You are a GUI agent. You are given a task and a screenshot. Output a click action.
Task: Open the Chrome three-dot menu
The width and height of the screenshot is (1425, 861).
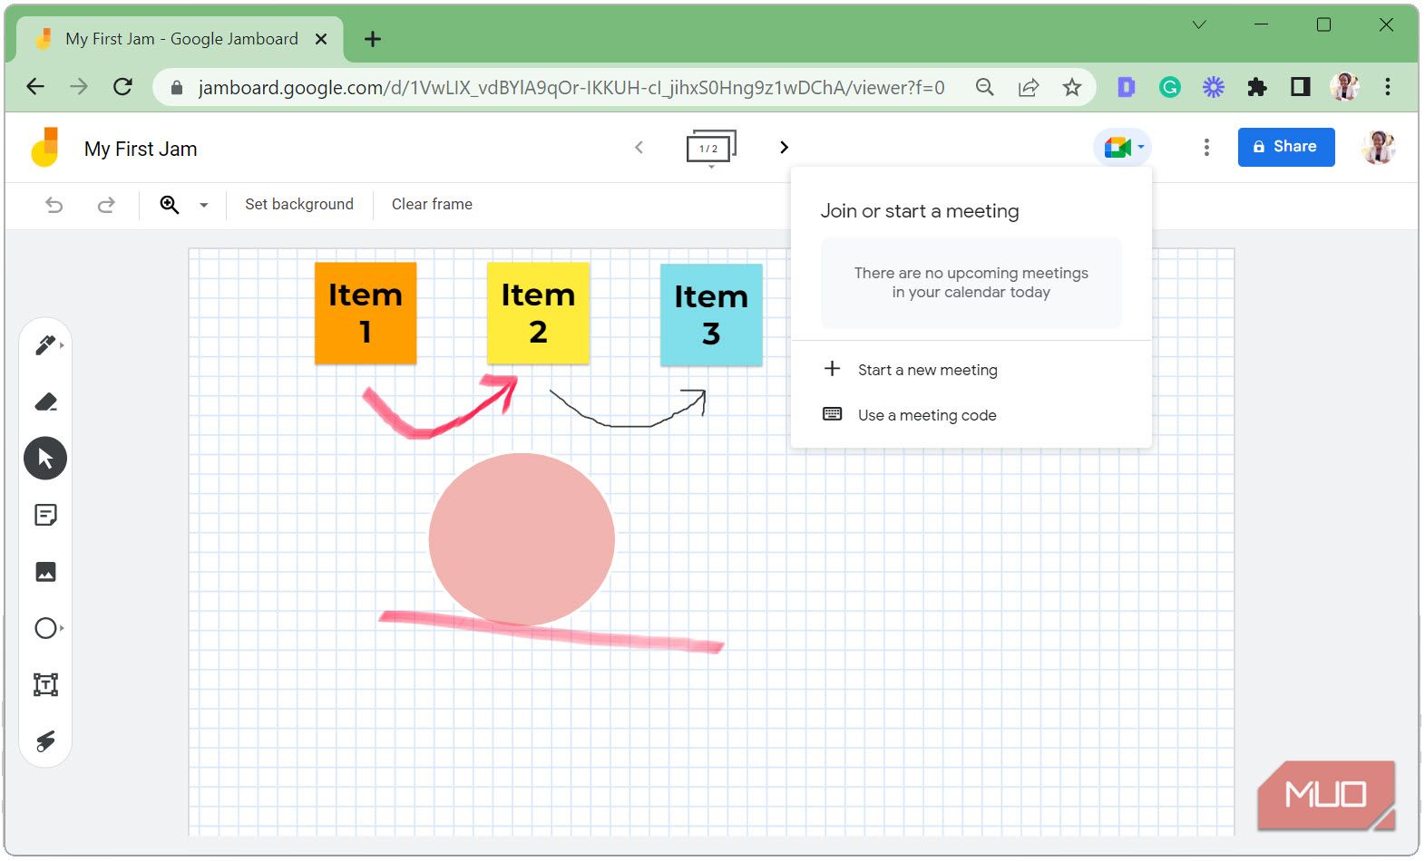pos(1388,87)
